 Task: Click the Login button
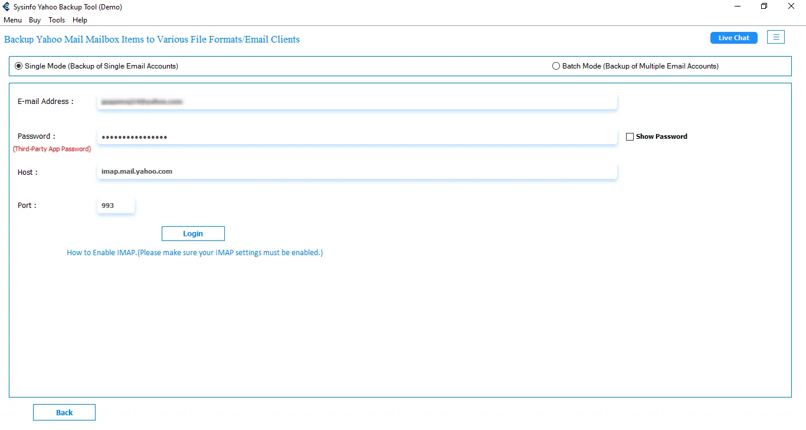coord(193,233)
